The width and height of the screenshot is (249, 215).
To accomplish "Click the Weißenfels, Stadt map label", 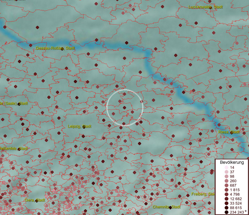I will [x=14, y=148].
